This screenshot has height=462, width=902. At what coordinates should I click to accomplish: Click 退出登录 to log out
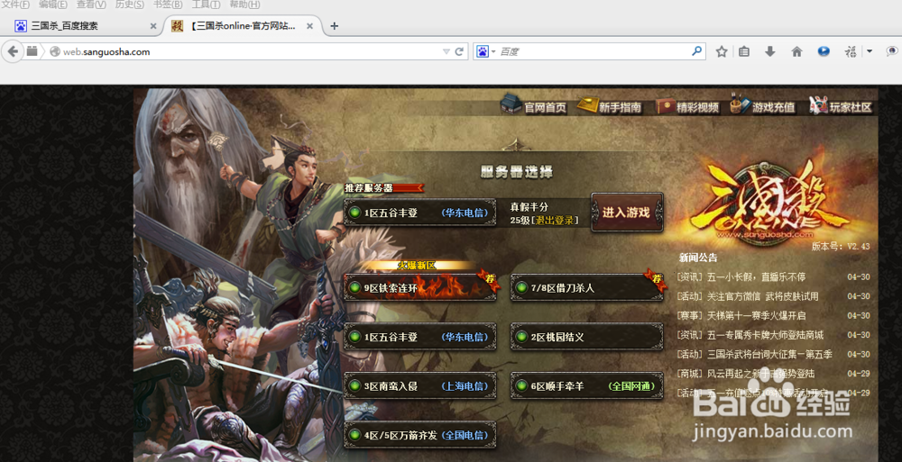tap(555, 220)
